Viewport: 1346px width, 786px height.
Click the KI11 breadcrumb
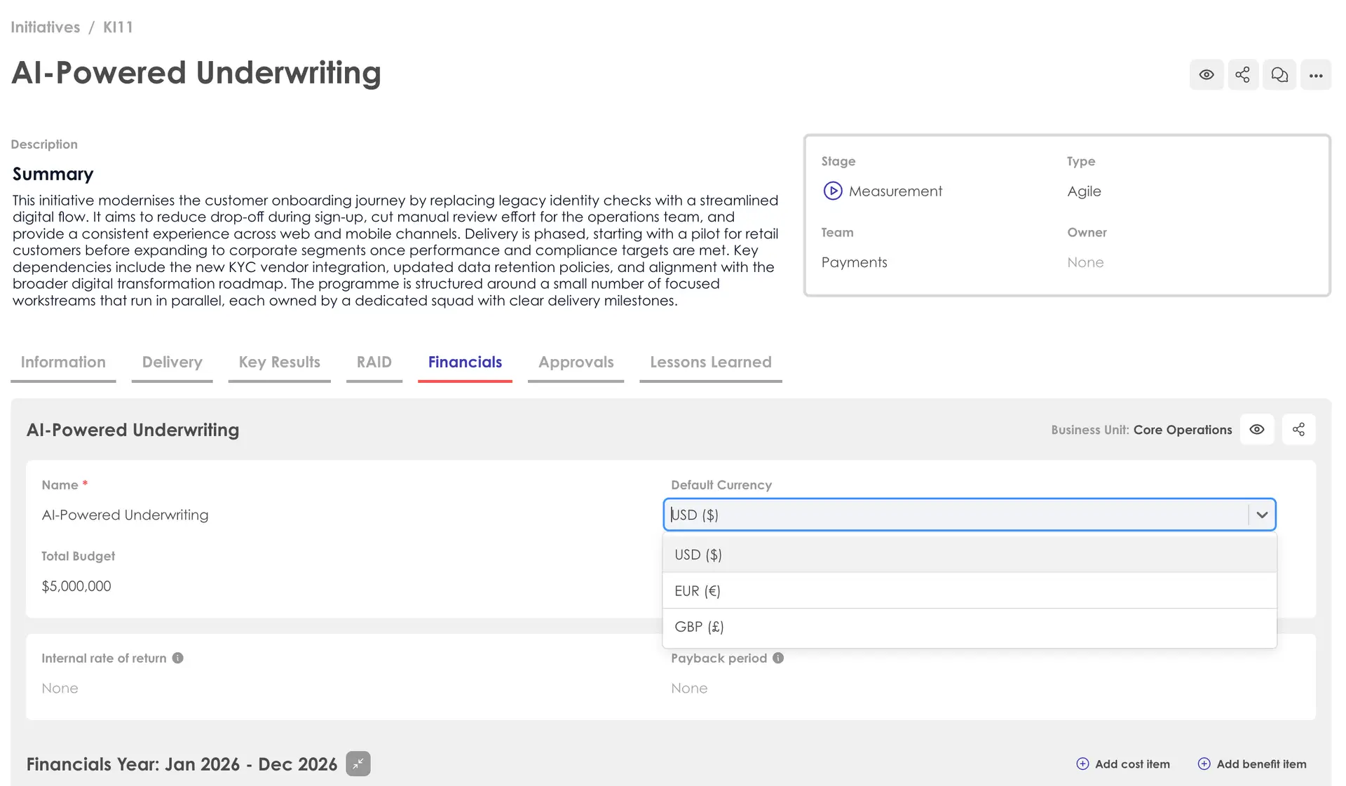tap(118, 27)
